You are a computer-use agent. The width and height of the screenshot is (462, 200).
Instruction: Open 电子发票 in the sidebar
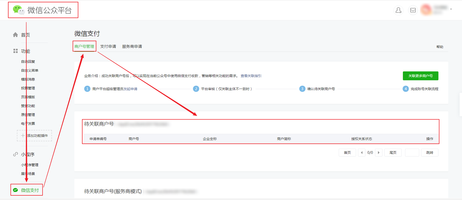click(28, 124)
